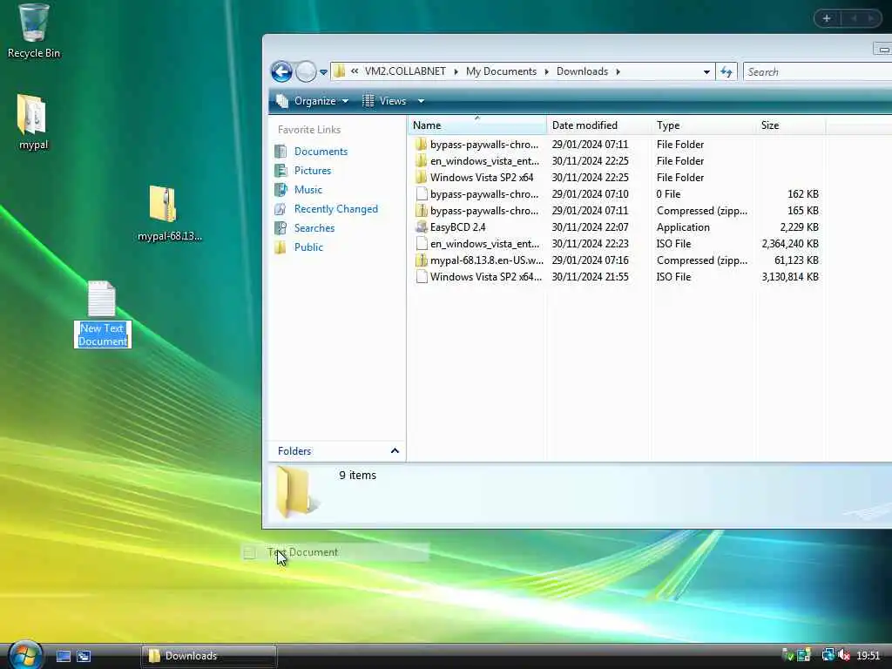The height and width of the screenshot is (669, 892).
Task: Select the mypal folder on the desktop
Action: point(32,122)
